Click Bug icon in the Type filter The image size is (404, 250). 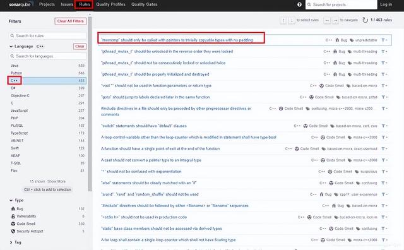[x=13, y=208]
